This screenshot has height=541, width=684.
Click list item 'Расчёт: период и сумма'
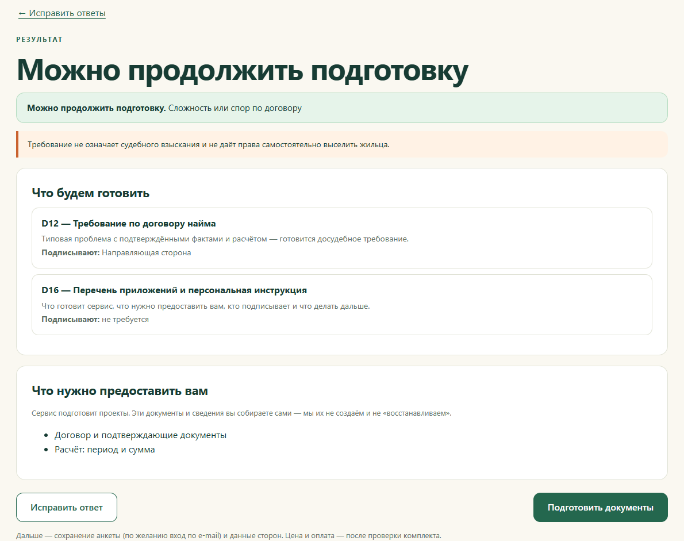pos(105,450)
